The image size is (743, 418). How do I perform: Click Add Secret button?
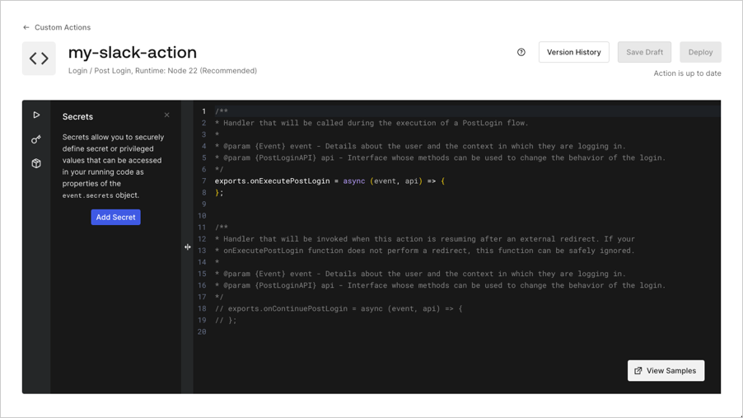coord(115,218)
